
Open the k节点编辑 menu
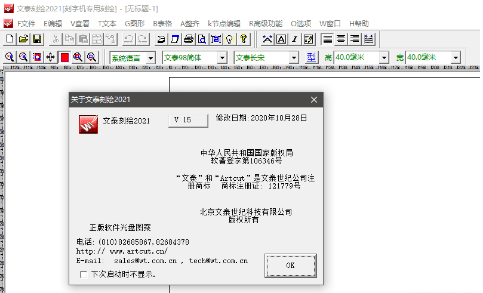tap(224, 24)
